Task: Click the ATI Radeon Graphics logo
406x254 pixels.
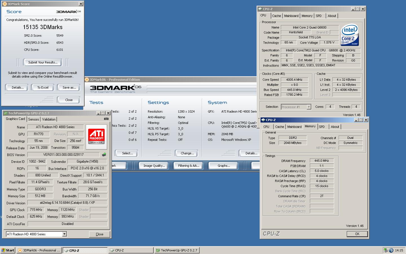Action: pos(96,137)
